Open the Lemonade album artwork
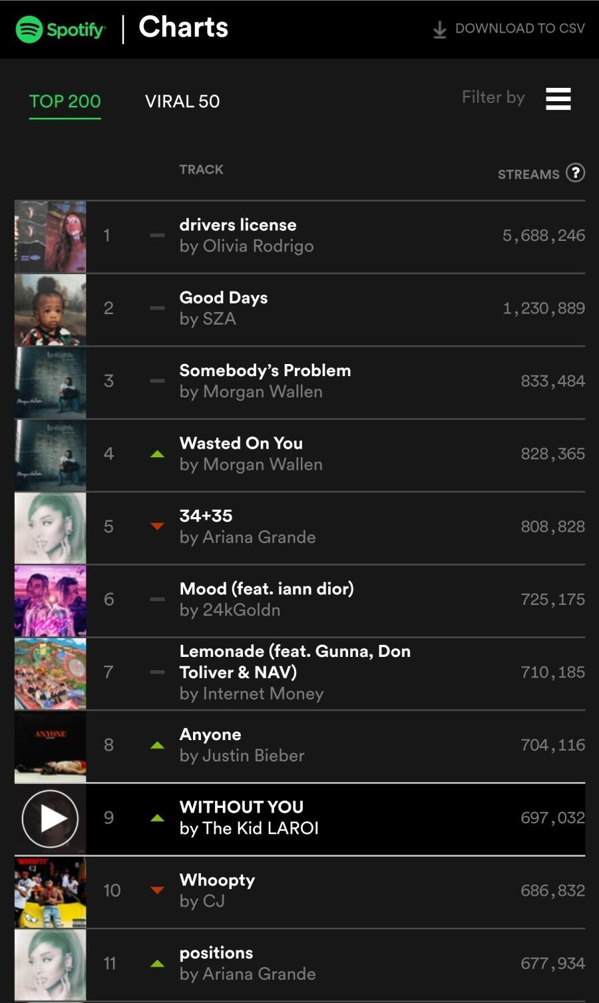Viewport: 599px width, 1003px height. point(51,673)
